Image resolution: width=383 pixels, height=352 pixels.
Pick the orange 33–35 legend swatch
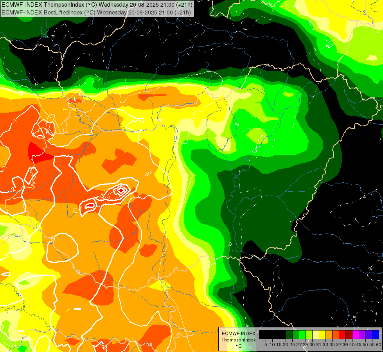click(x=329, y=335)
